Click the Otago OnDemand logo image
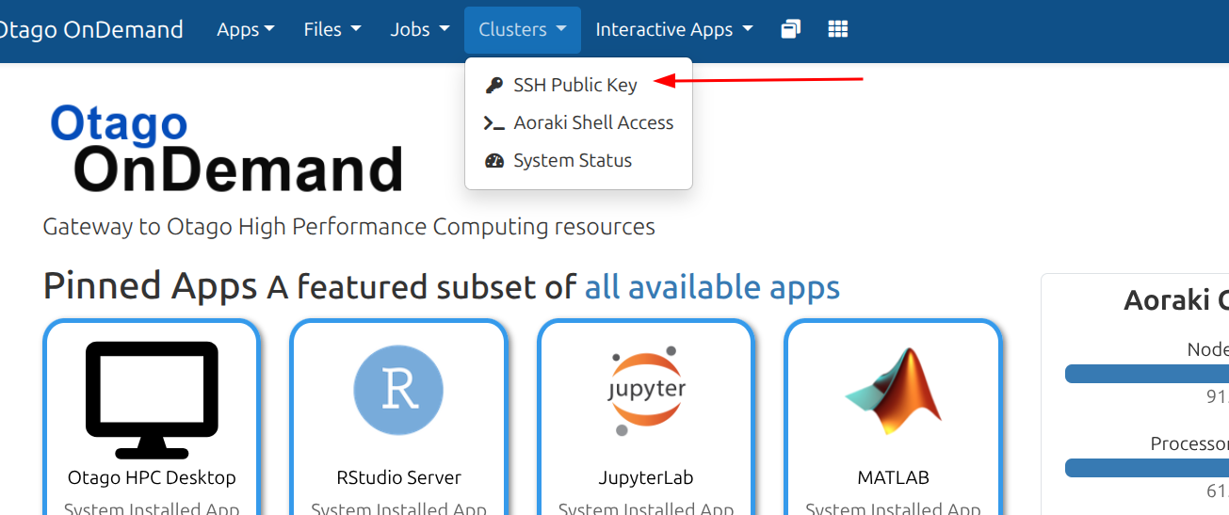The width and height of the screenshot is (1229, 515). point(227,148)
